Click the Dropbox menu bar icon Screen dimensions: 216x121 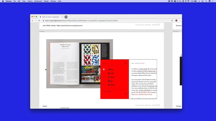pyautogui.click(x=169, y=1)
